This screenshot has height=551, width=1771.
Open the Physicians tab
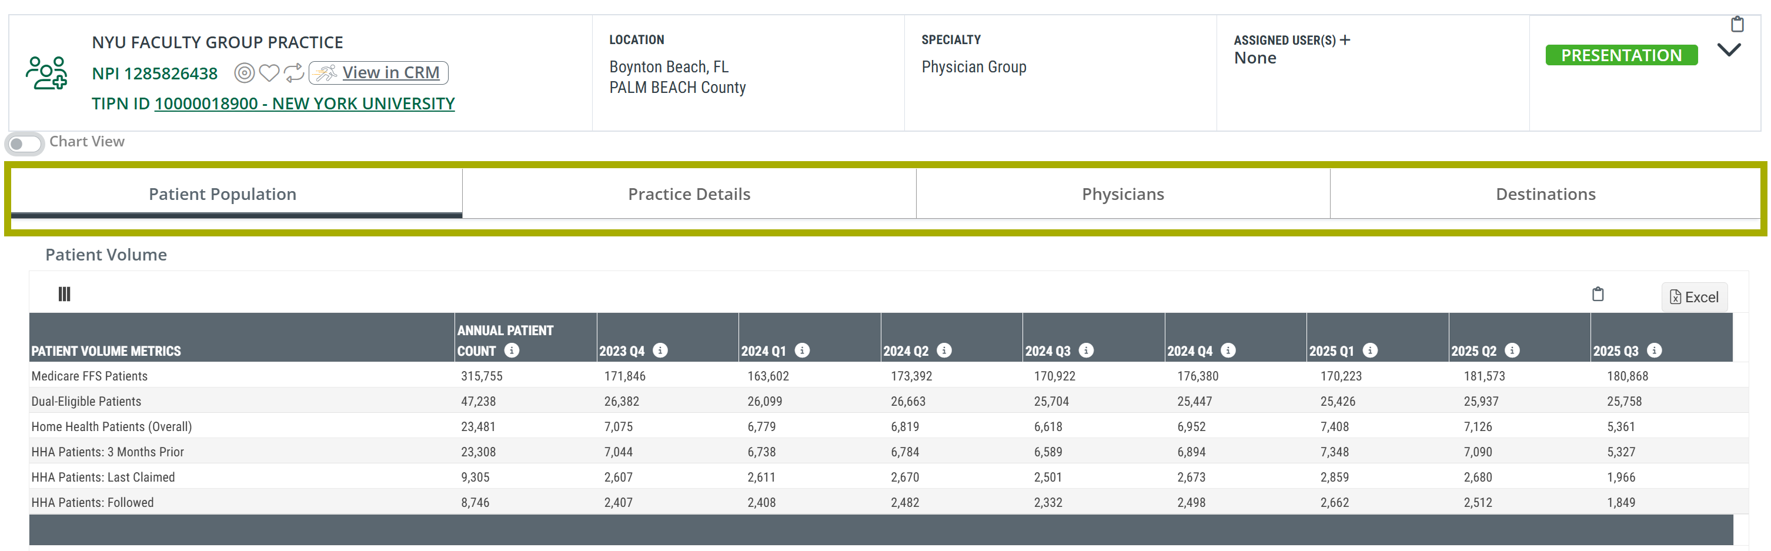click(1122, 195)
